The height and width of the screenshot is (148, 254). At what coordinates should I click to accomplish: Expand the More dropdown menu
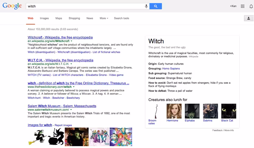[x=104, y=18]
